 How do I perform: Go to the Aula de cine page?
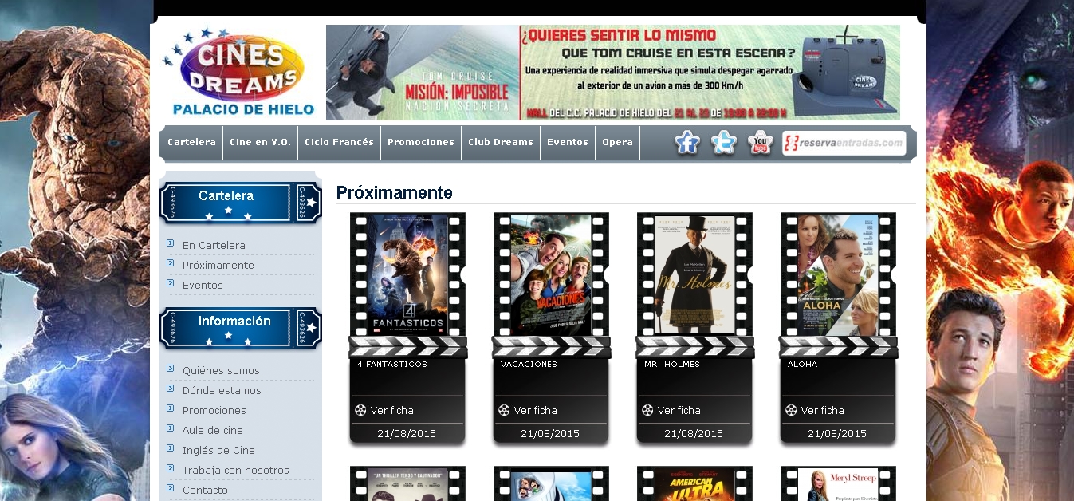[x=213, y=430]
